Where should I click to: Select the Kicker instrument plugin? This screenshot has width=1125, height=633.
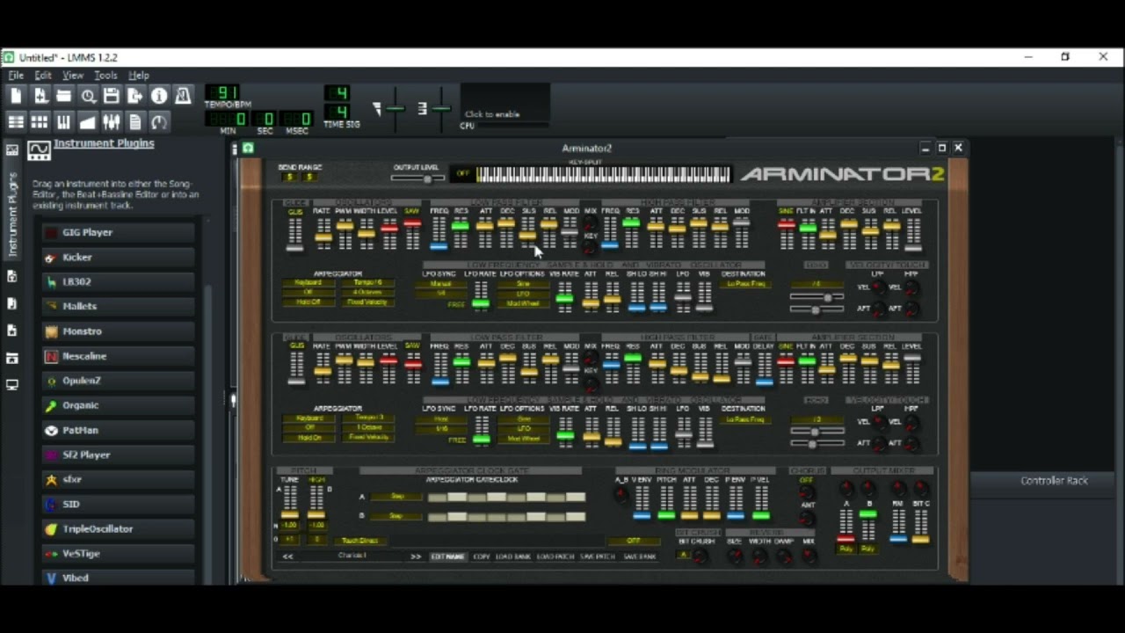[118, 257]
